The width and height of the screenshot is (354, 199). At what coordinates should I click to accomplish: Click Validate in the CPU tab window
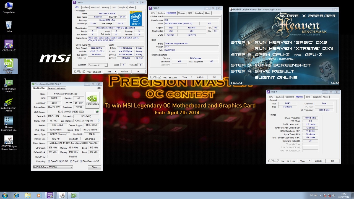coord(124,72)
